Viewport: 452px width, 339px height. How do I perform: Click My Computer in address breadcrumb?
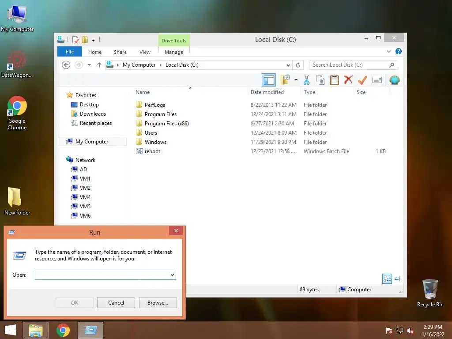[x=139, y=65]
